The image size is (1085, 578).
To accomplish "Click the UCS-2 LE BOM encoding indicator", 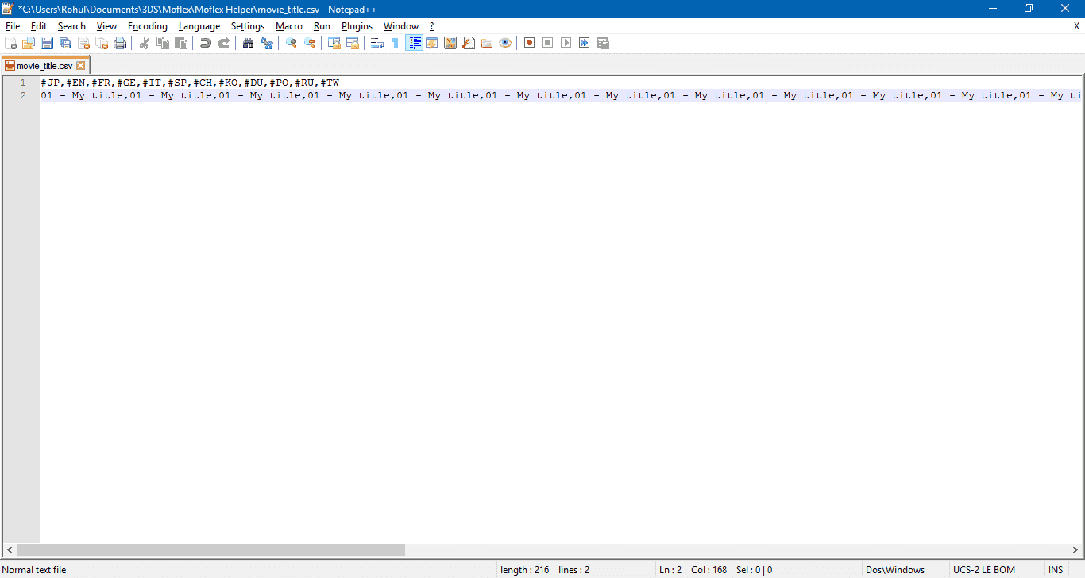I will tap(984, 570).
